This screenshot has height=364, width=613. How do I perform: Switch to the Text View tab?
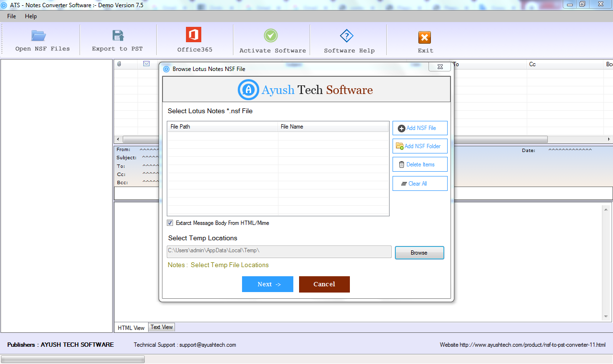162,327
